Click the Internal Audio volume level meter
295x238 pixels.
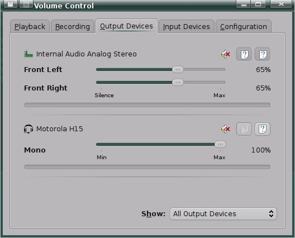point(147,105)
